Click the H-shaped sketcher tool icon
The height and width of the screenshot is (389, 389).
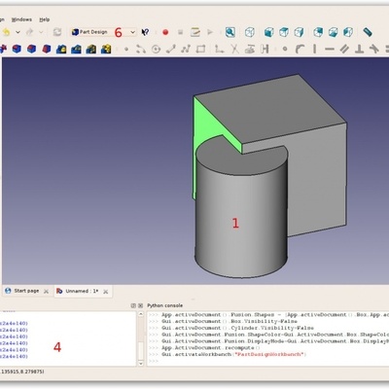tap(265, 49)
